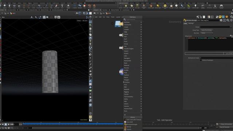Select the Torus shelf tool
The image size is (233, 131).
click(14, 6)
